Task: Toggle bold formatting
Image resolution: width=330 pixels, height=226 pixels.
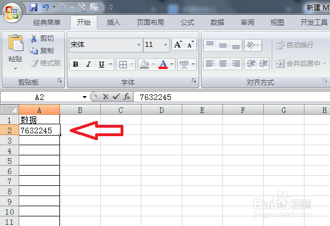Action: coord(75,64)
